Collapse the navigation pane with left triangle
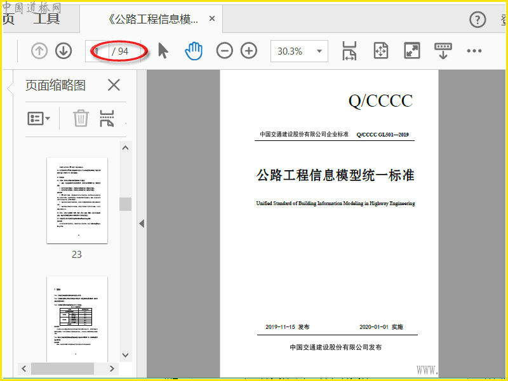This screenshot has width=508, height=381. pos(142,224)
